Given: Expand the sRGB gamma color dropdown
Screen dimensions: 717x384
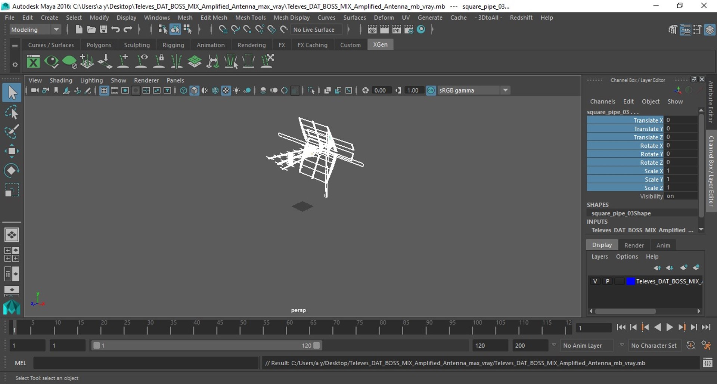Looking at the screenshot, I should click(x=505, y=90).
